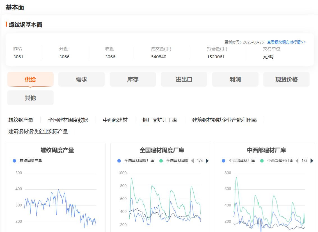This screenshot has width=318, height=232.
Task: Jump to 建筑钢材钢铁企业产能利用率 section
Action: pos(224,120)
